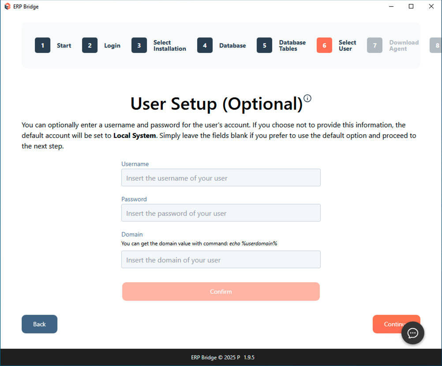The image size is (442, 366).
Task: Open the chat support bubble
Action: (x=412, y=333)
